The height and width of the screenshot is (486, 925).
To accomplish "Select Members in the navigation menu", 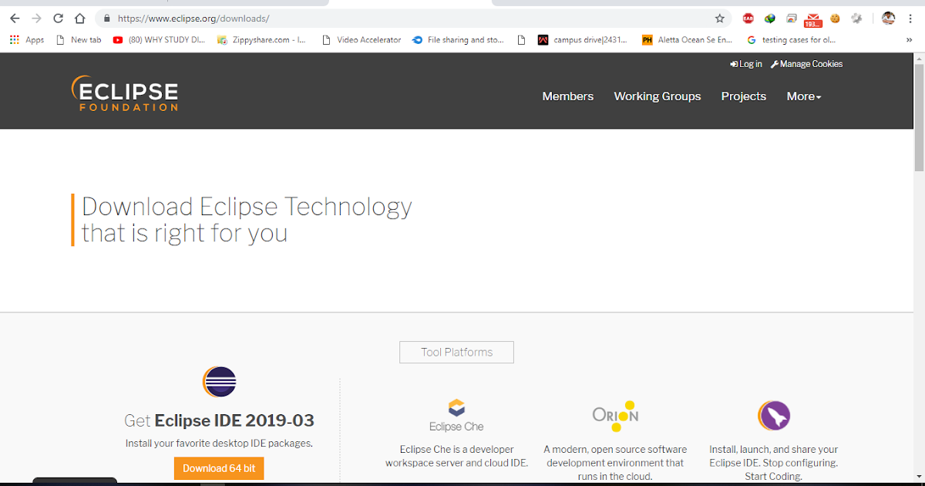I will pos(567,96).
